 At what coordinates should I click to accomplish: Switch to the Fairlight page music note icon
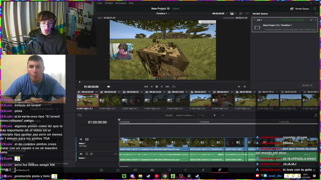(203, 170)
